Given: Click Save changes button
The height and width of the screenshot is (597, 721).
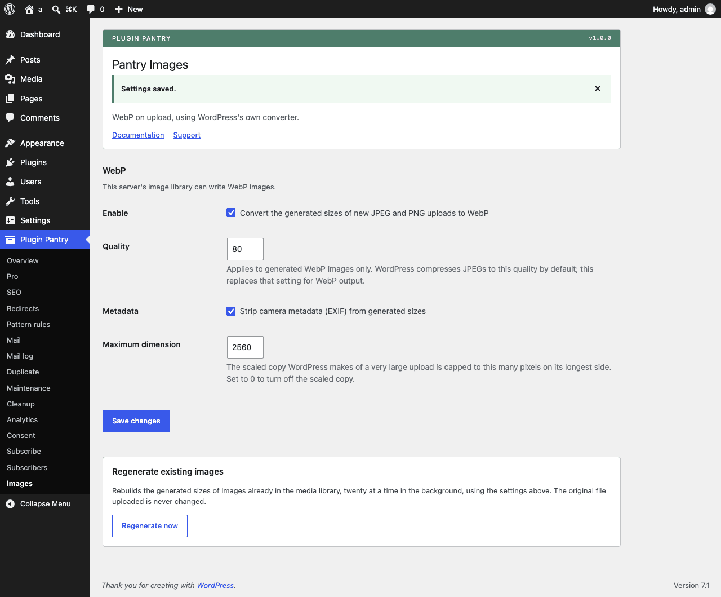Looking at the screenshot, I should pos(136,421).
